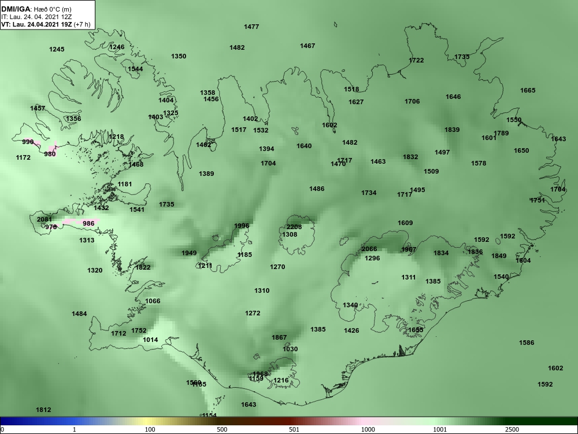Select the map value 1389
This screenshot has width=578, height=434.
[x=206, y=174]
